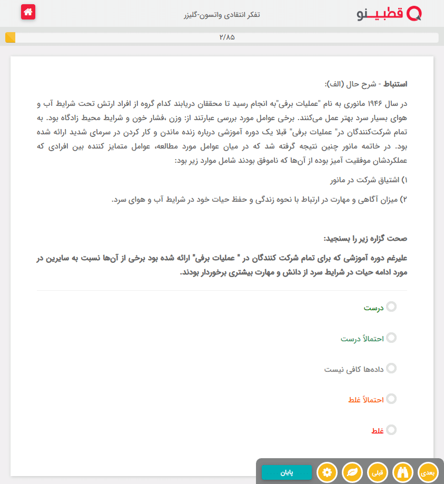Click the test title 'تفکر انتقادی واتسون-گلیزر'

point(222,14)
